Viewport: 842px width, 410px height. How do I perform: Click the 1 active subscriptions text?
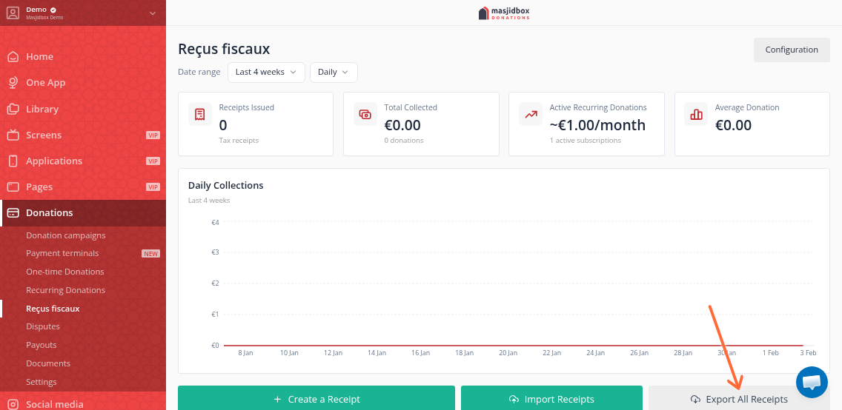(x=586, y=141)
